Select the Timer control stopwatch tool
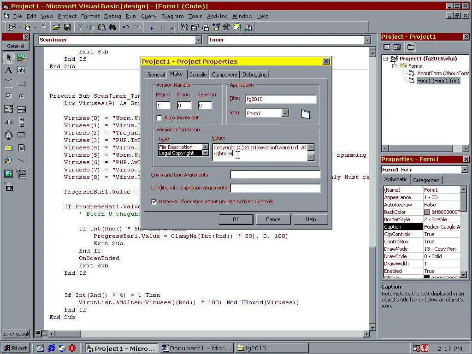This screenshot has height=354, width=472. point(9,135)
